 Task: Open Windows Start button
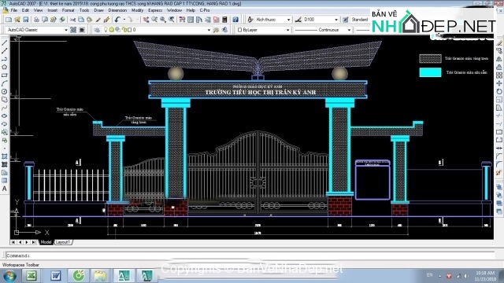(x=9, y=276)
